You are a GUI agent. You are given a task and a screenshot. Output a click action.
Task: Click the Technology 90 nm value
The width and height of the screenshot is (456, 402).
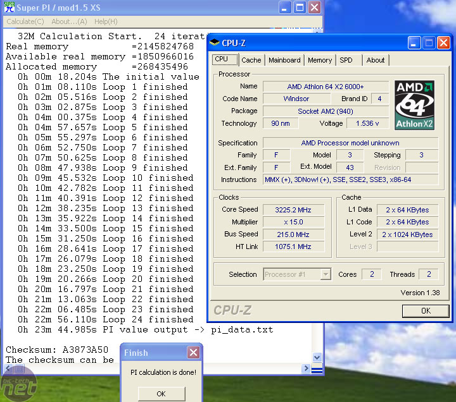281,123
